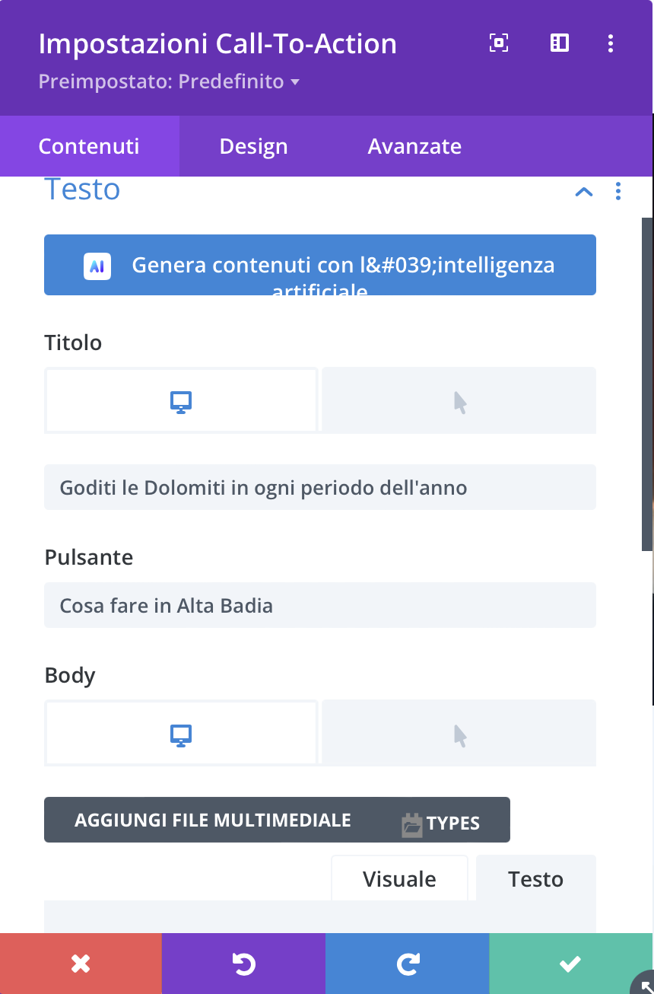This screenshot has height=994, width=654.
Task: Click the red discard changes X button
Action: pos(81,964)
